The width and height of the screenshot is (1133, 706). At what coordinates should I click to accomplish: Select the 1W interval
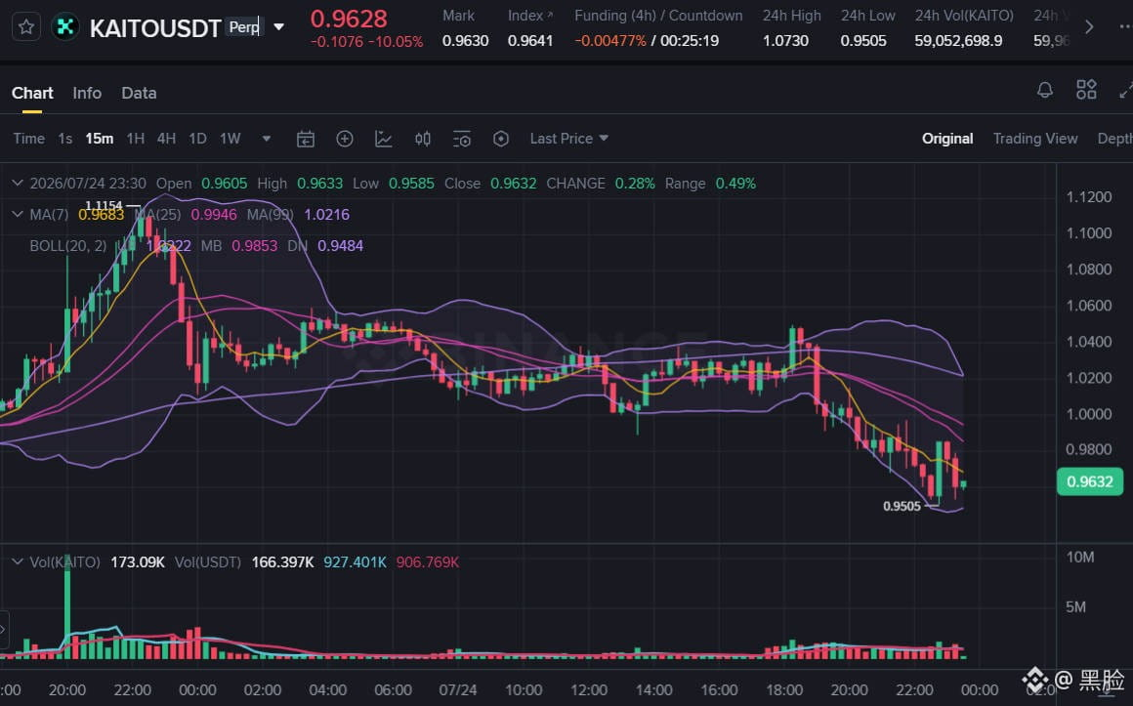230,139
